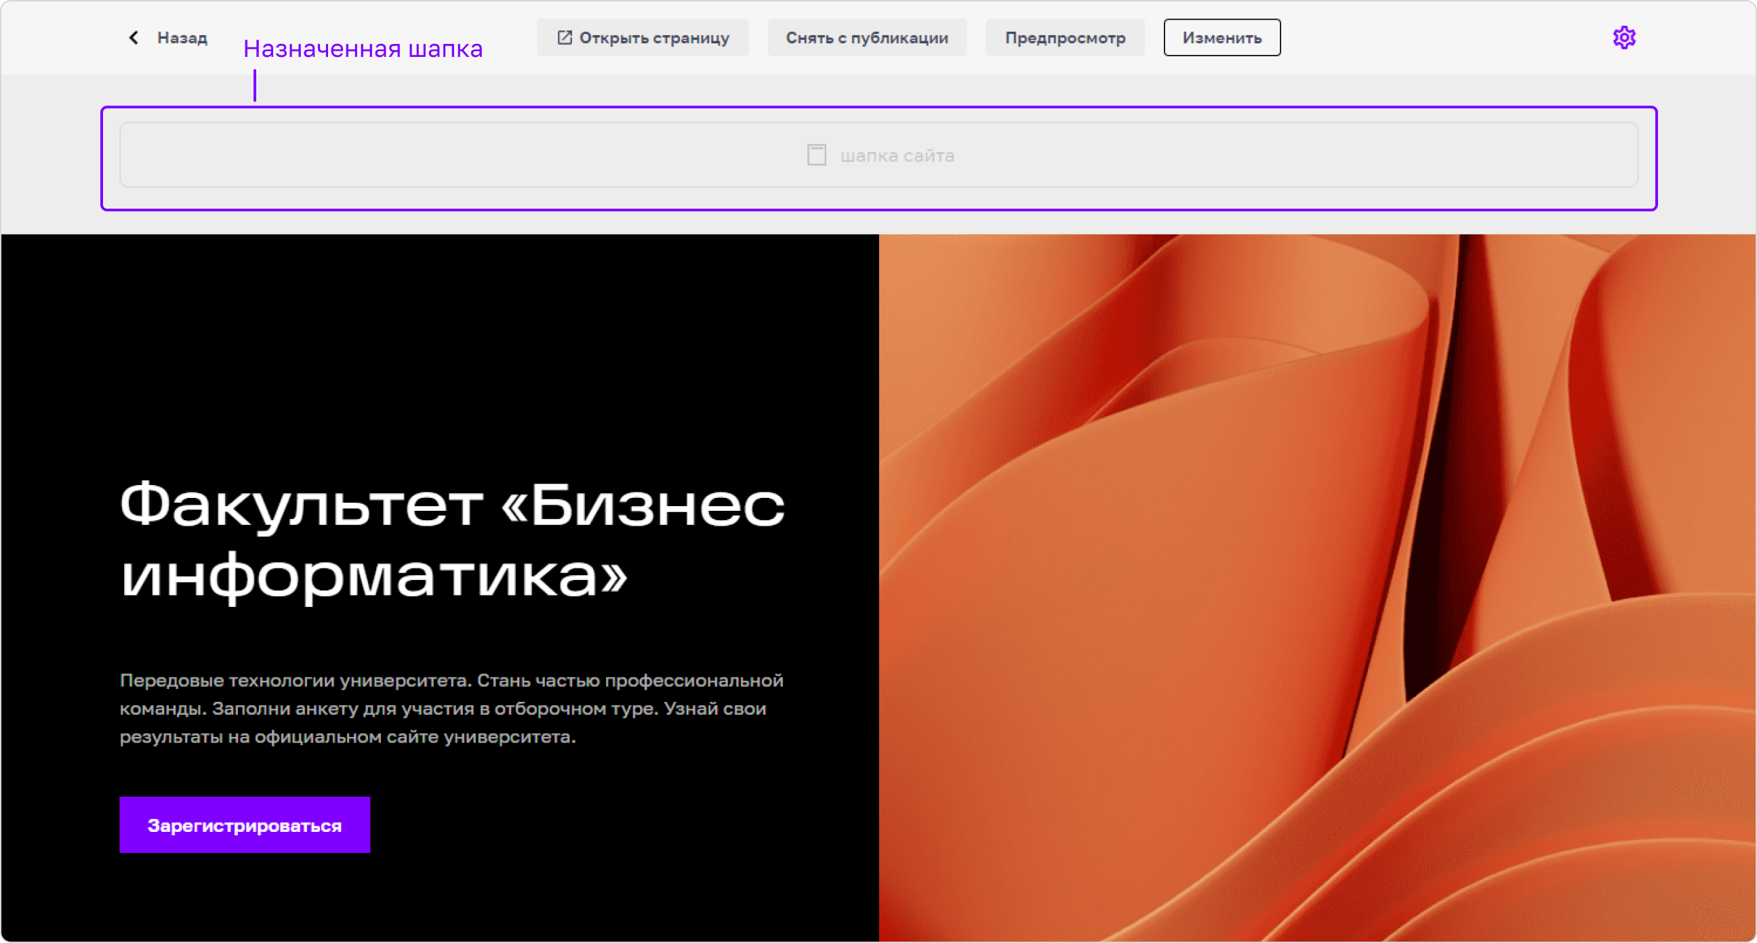Click the Изменить edit button
The width and height of the screenshot is (1757, 943).
[x=1221, y=37]
